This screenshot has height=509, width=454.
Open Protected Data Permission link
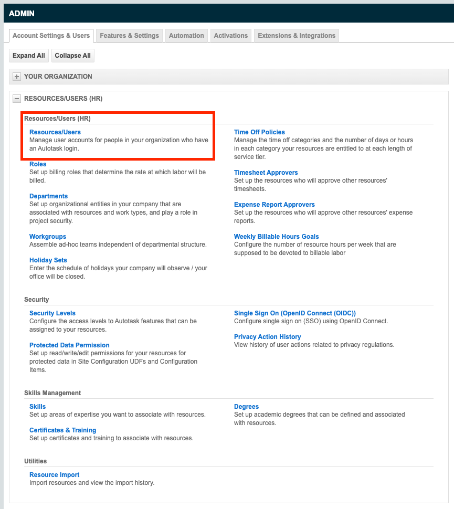coord(69,345)
